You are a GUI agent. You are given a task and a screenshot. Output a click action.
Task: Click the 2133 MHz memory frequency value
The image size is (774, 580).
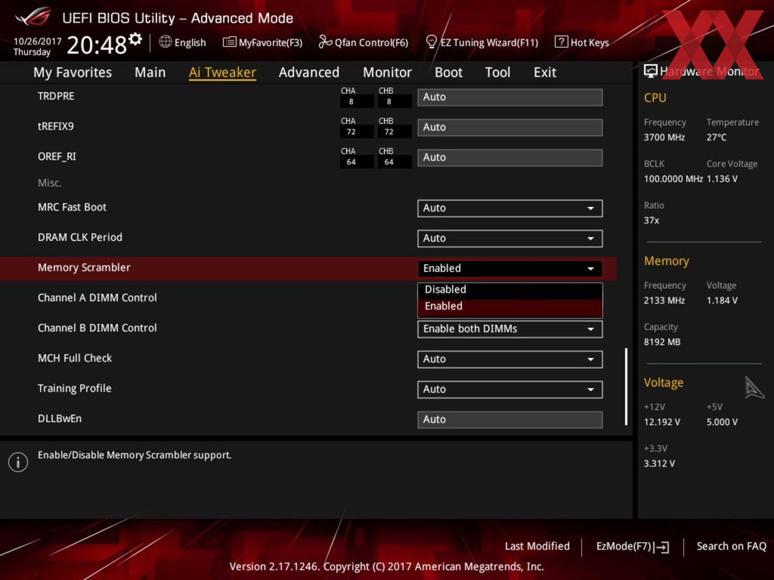pos(664,300)
